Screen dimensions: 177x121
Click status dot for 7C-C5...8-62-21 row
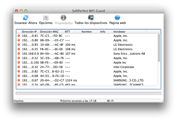pos(19,71)
